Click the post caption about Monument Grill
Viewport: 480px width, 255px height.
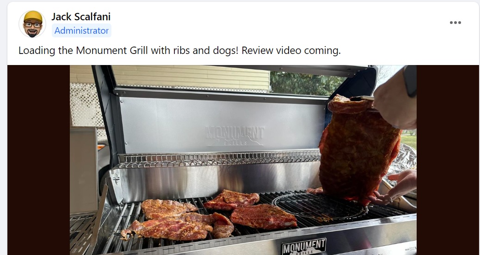tap(179, 50)
